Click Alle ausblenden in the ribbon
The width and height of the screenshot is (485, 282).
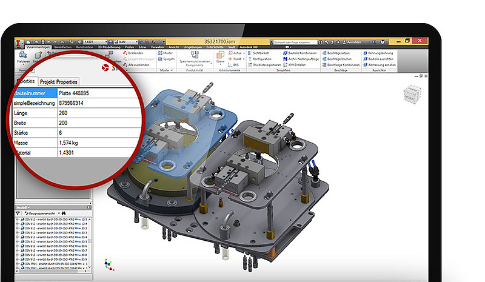click(x=136, y=65)
